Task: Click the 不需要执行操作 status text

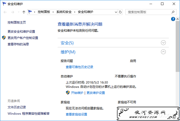Action: click(x=125, y=76)
